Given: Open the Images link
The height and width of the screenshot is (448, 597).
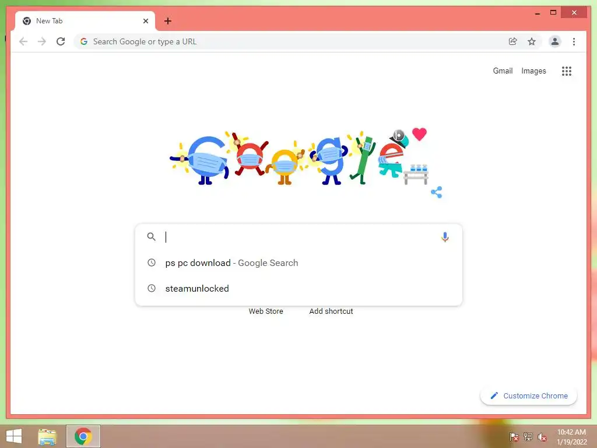Looking at the screenshot, I should pyautogui.click(x=533, y=71).
